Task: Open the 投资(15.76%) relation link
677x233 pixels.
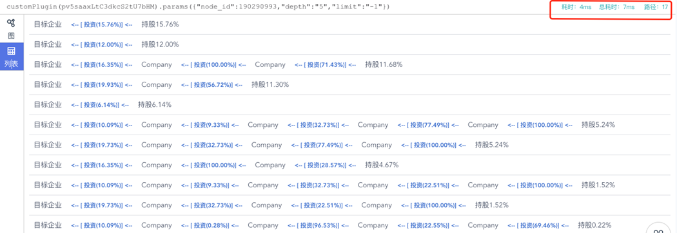Action: coord(102,24)
